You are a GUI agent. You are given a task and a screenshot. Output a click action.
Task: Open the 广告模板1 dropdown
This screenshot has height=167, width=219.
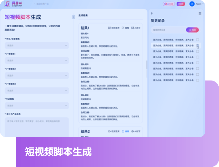[36, 61]
